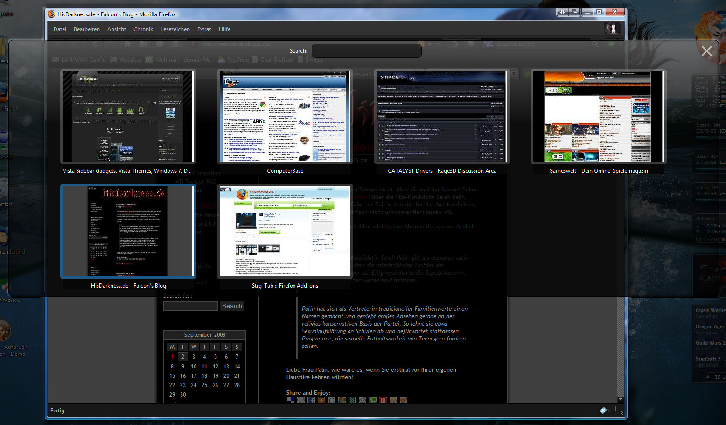Open the Chronik menu
This screenshot has width=726, height=425.
143,29
